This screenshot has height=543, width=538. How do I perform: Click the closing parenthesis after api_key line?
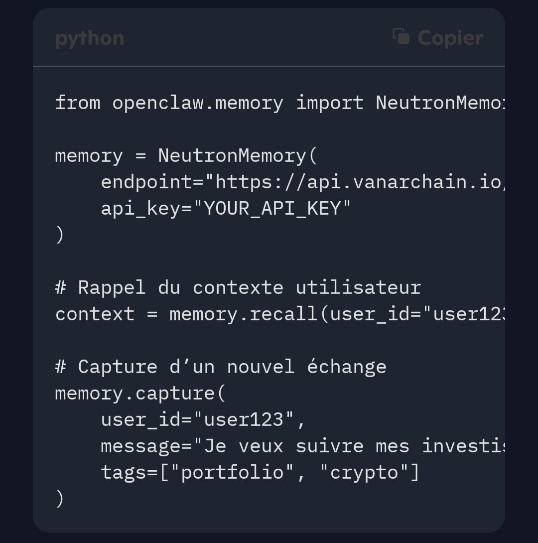[x=60, y=235]
